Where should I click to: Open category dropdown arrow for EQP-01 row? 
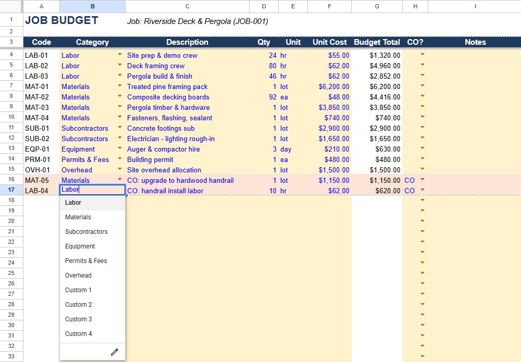pyautogui.click(x=120, y=148)
